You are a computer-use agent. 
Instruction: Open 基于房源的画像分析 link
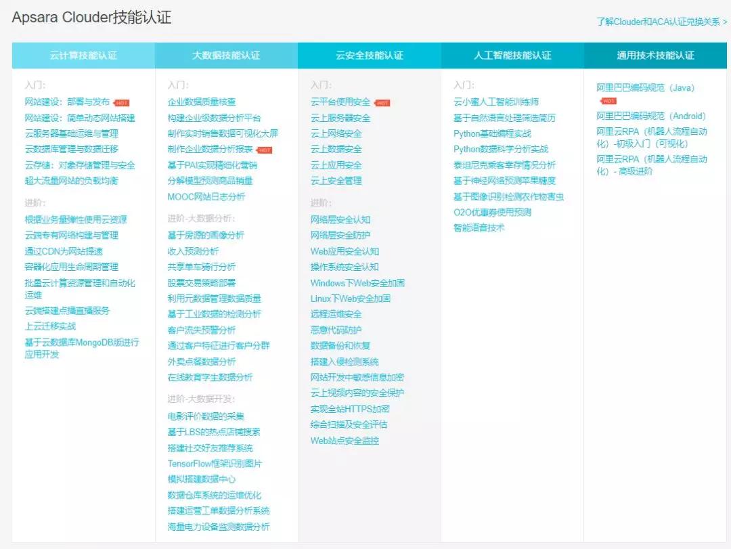tap(206, 235)
